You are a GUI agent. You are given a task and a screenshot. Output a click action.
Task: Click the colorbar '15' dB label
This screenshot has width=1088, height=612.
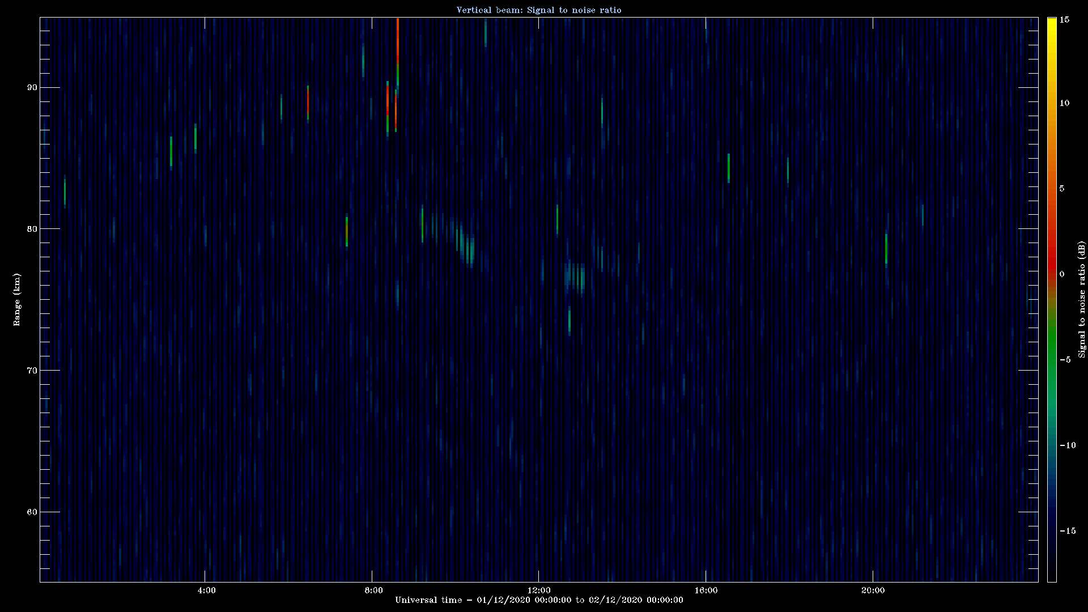tap(1064, 20)
